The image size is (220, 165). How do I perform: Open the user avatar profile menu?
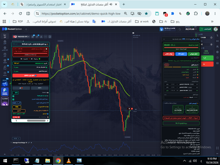tap(216, 29)
